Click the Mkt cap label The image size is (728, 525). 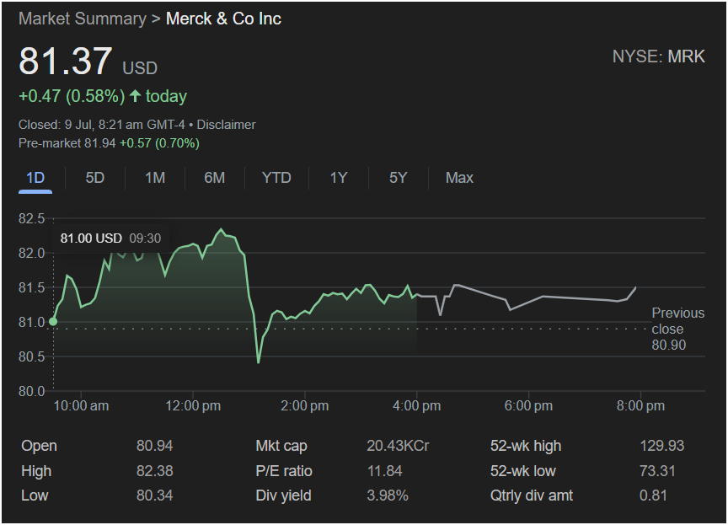tap(281, 446)
